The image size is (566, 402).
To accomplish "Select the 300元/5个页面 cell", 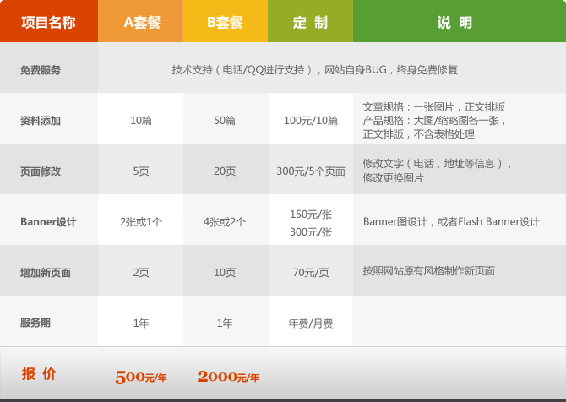I will pyautogui.click(x=311, y=171).
